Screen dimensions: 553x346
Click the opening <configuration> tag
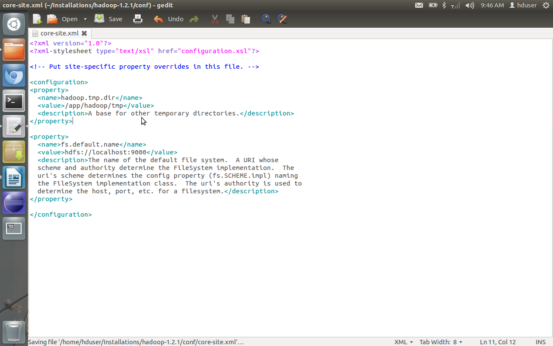59,82
